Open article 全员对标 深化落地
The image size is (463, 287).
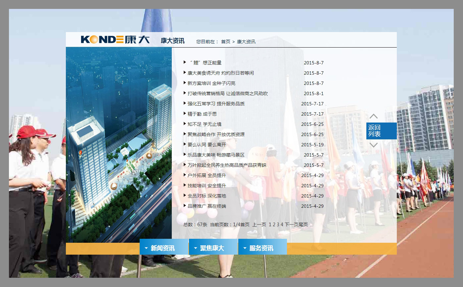pyautogui.click(x=207, y=196)
